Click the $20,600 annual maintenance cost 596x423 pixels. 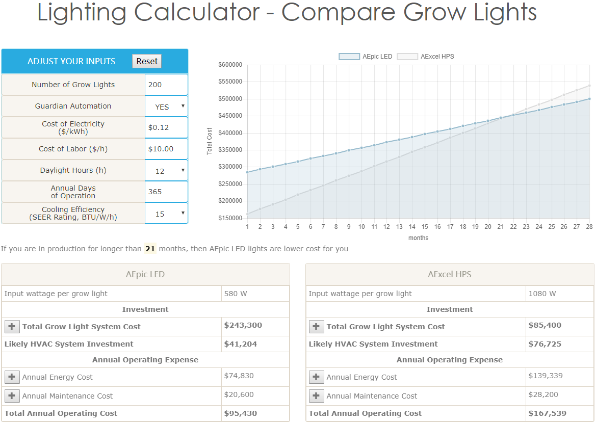tap(239, 395)
